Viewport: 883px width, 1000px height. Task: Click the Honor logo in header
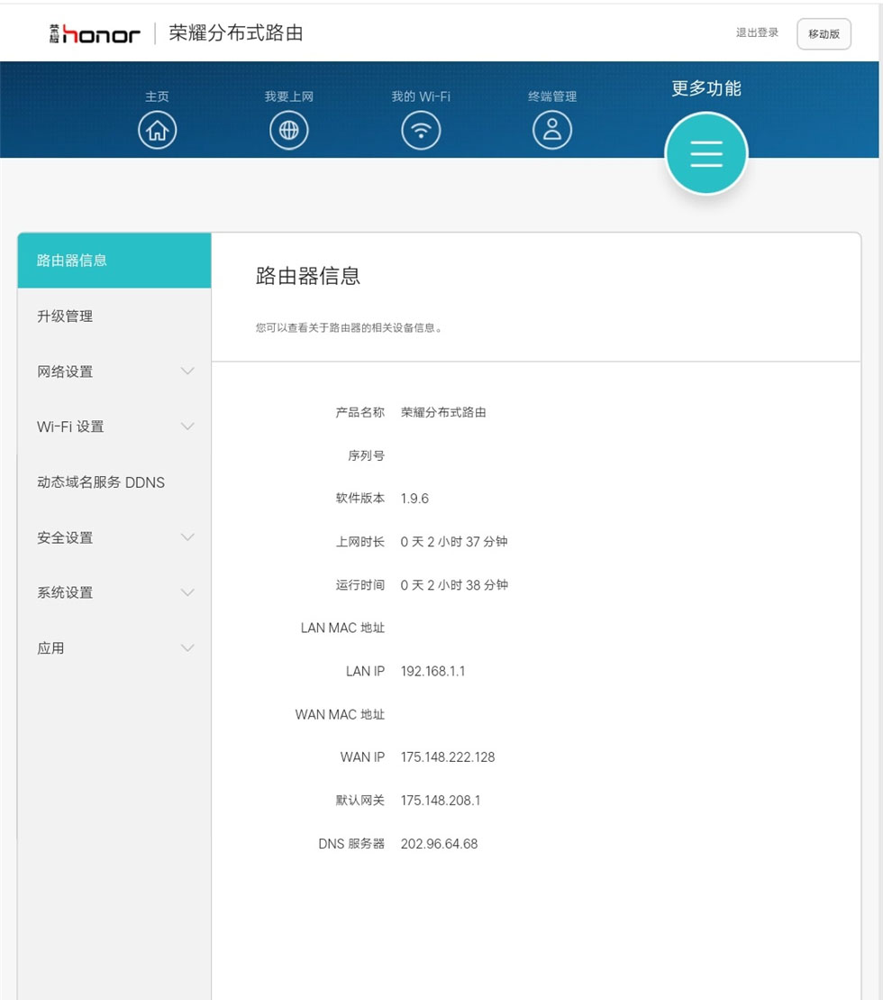click(96, 34)
